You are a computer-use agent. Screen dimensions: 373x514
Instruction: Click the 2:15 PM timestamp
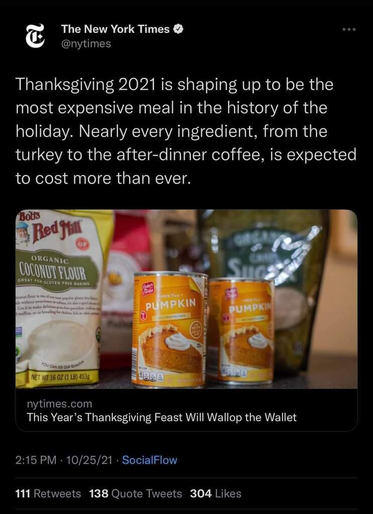click(x=36, y=460)
